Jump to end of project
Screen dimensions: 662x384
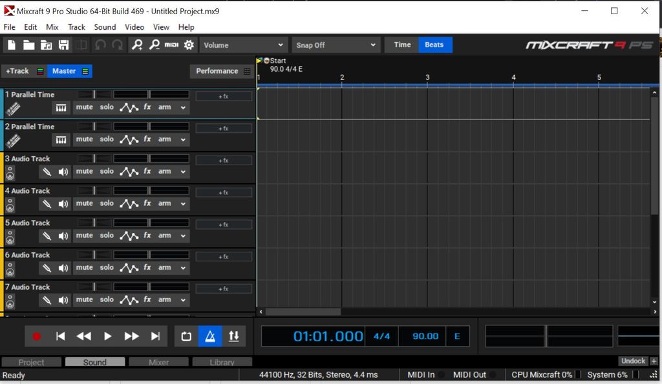[x=155, y=336]
